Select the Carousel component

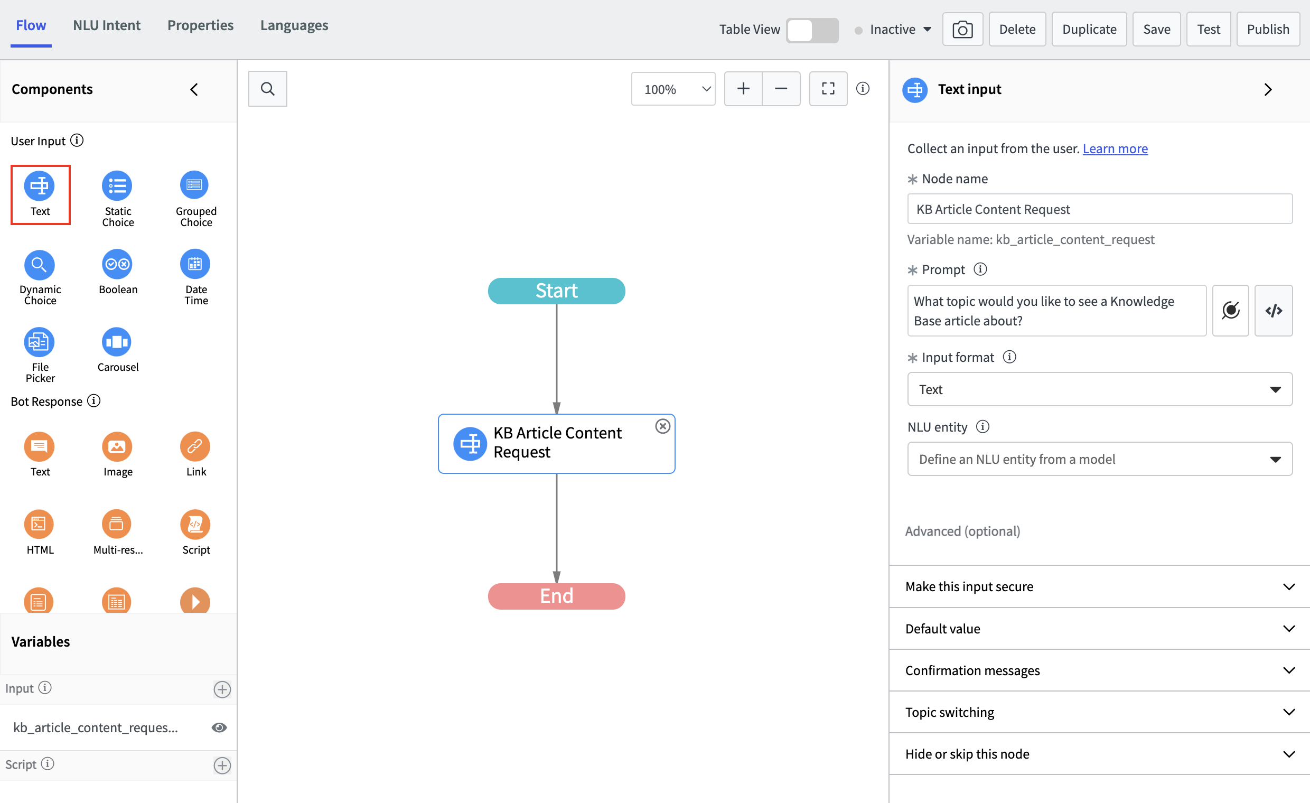(x=117, y=349)
